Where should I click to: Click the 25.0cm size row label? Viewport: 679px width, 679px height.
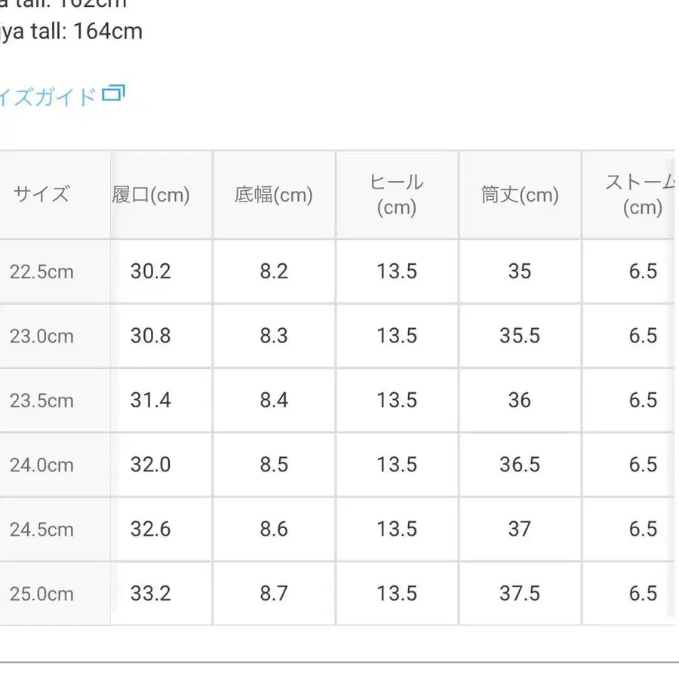coord(41,594)
